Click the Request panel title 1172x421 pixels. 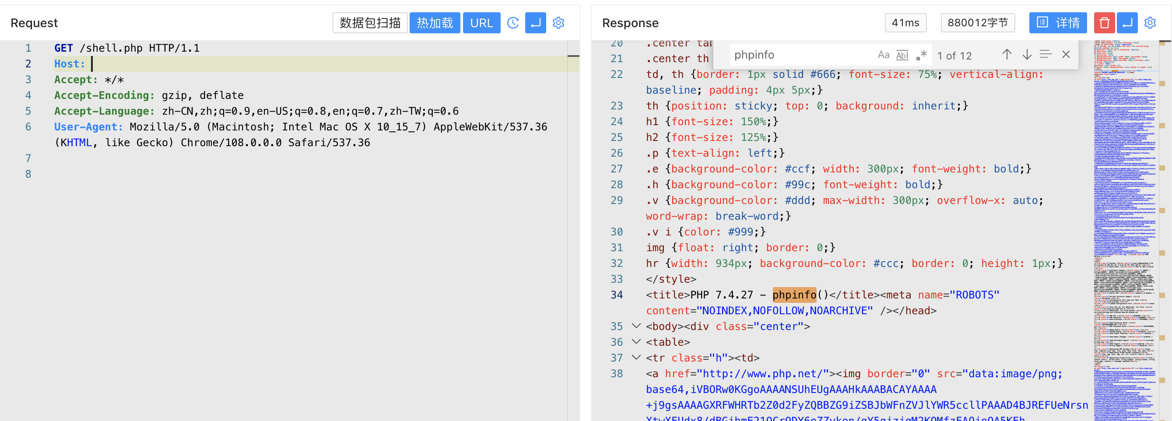[34, 23]
